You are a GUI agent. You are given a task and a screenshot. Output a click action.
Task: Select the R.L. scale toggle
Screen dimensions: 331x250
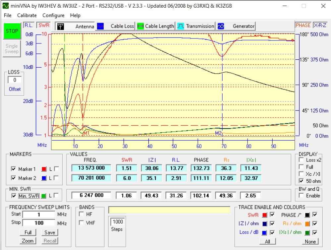(x=28, y=25)
